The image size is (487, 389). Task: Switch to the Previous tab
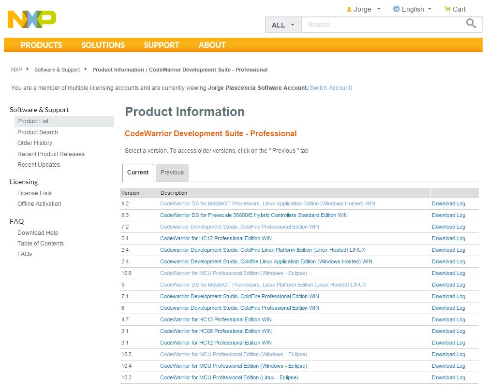tap(172, 173)
